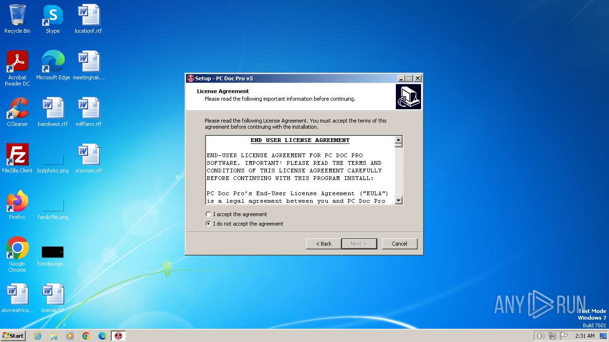Select the staymsn.rtf document

click(88, 159)
